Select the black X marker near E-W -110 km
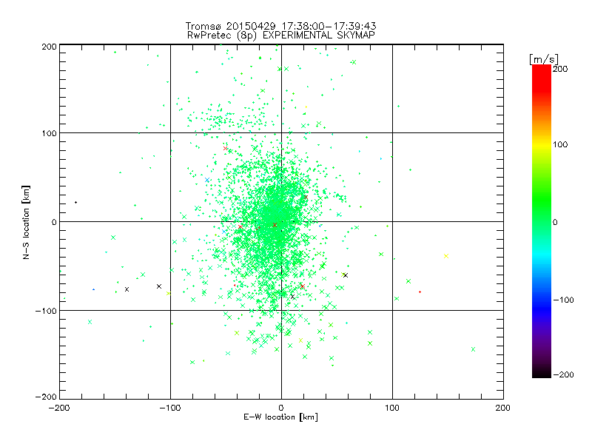The width and height of the screenshot is (592, 444). pyautogui.click(x=159, y=286)
